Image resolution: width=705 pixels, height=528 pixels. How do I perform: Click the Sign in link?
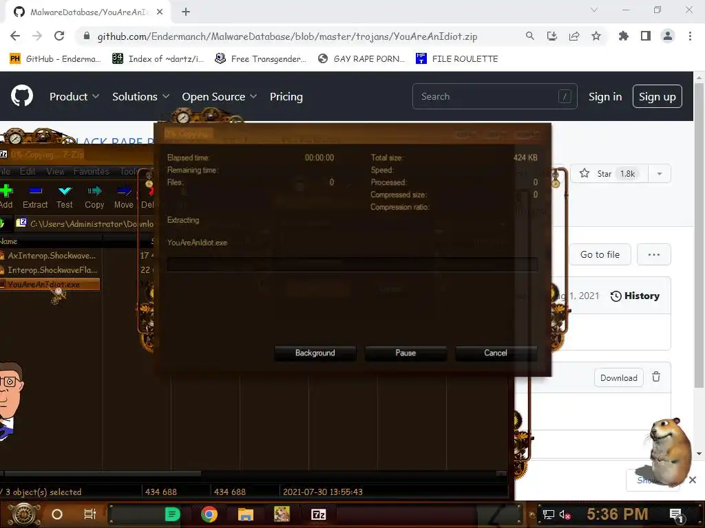(605, 96)
